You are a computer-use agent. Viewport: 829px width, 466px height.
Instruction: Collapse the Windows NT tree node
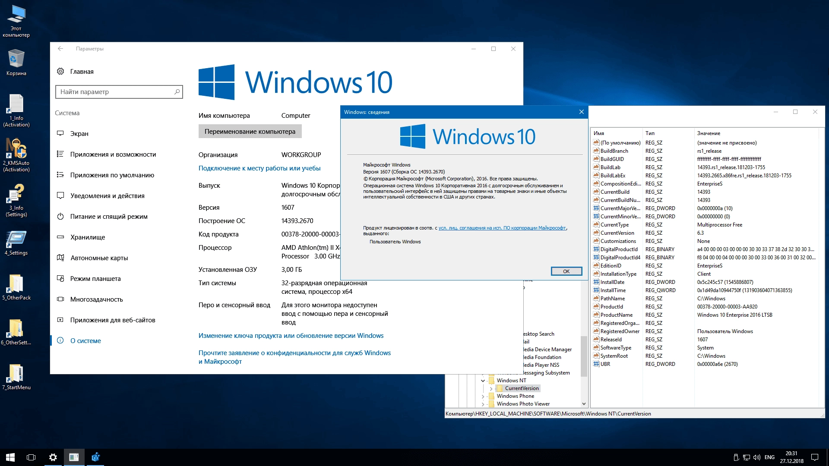tap(483, 381)
